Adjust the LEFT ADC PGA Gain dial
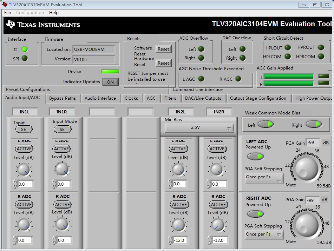 tap(306, 169)
